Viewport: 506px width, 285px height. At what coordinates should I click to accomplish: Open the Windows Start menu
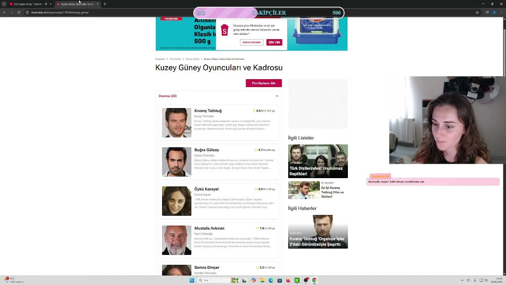pyautogui.click(x=192, y=280)
